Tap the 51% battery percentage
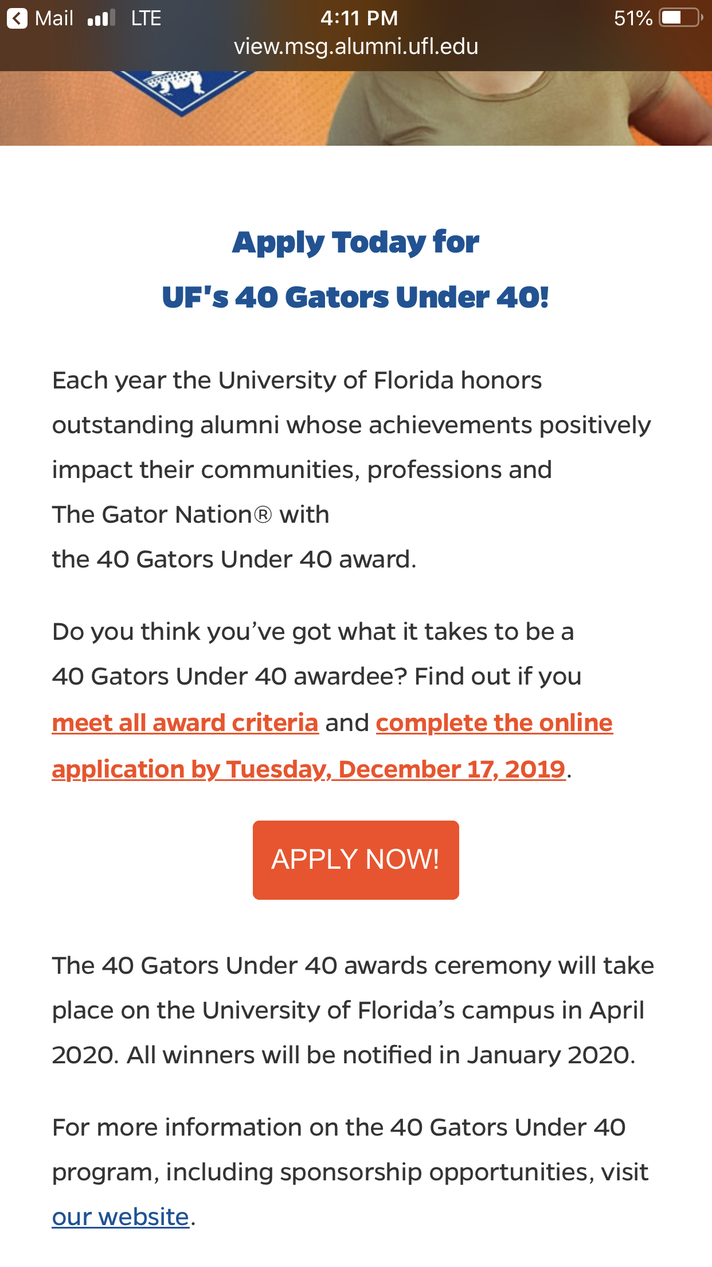 633,18
